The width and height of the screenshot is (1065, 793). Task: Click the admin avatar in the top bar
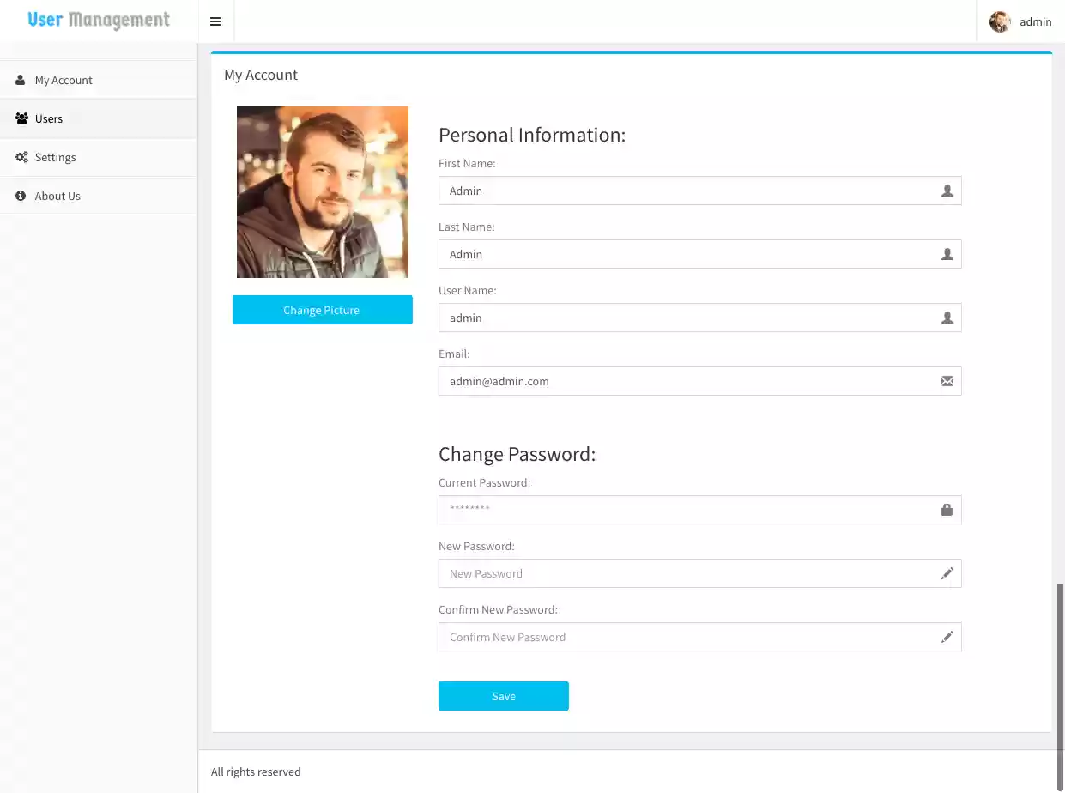(999, 21)
